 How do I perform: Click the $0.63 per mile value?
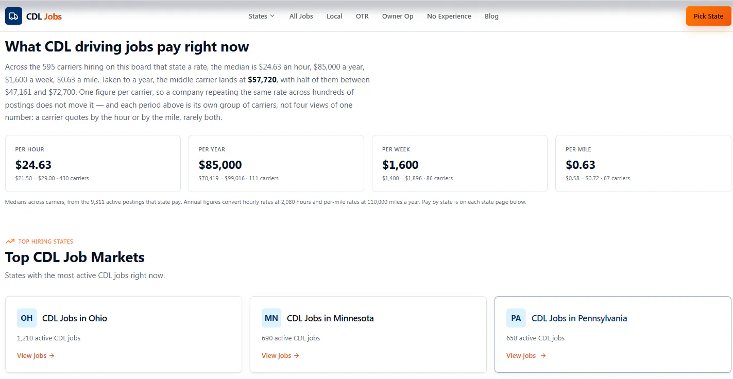coord(581,165)
